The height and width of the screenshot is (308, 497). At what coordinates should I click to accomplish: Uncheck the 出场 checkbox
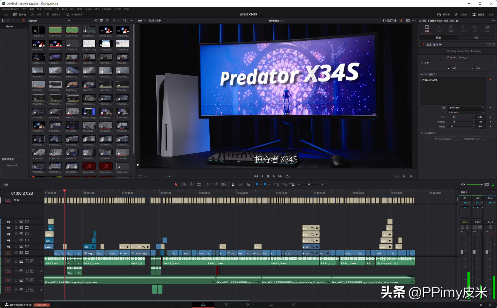pos(472,68)
